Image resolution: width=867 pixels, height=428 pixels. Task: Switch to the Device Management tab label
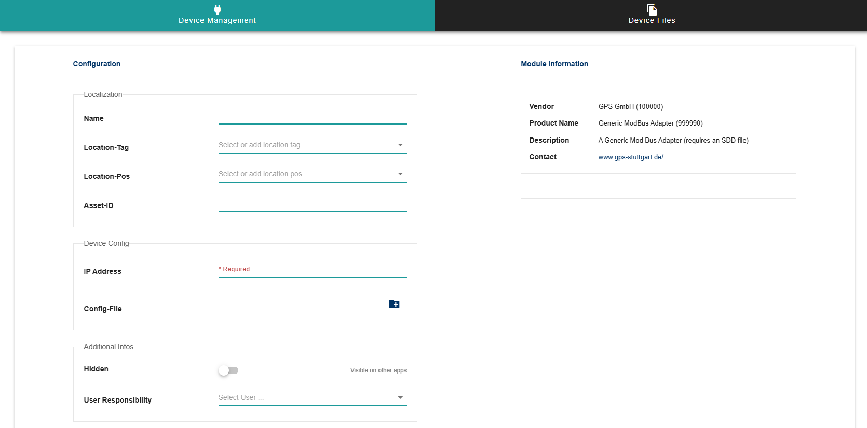[x=217, y=20]
